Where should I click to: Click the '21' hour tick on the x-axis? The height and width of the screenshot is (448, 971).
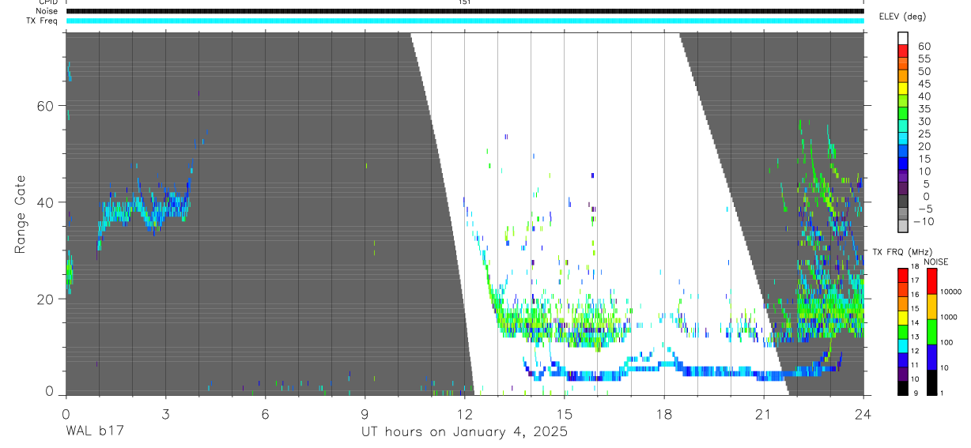[x=764, y=414]
